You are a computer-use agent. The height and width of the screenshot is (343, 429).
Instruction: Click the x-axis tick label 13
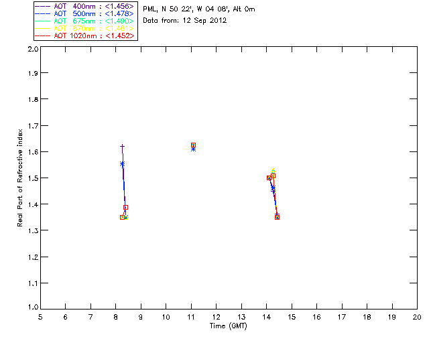tap(241, 317)
